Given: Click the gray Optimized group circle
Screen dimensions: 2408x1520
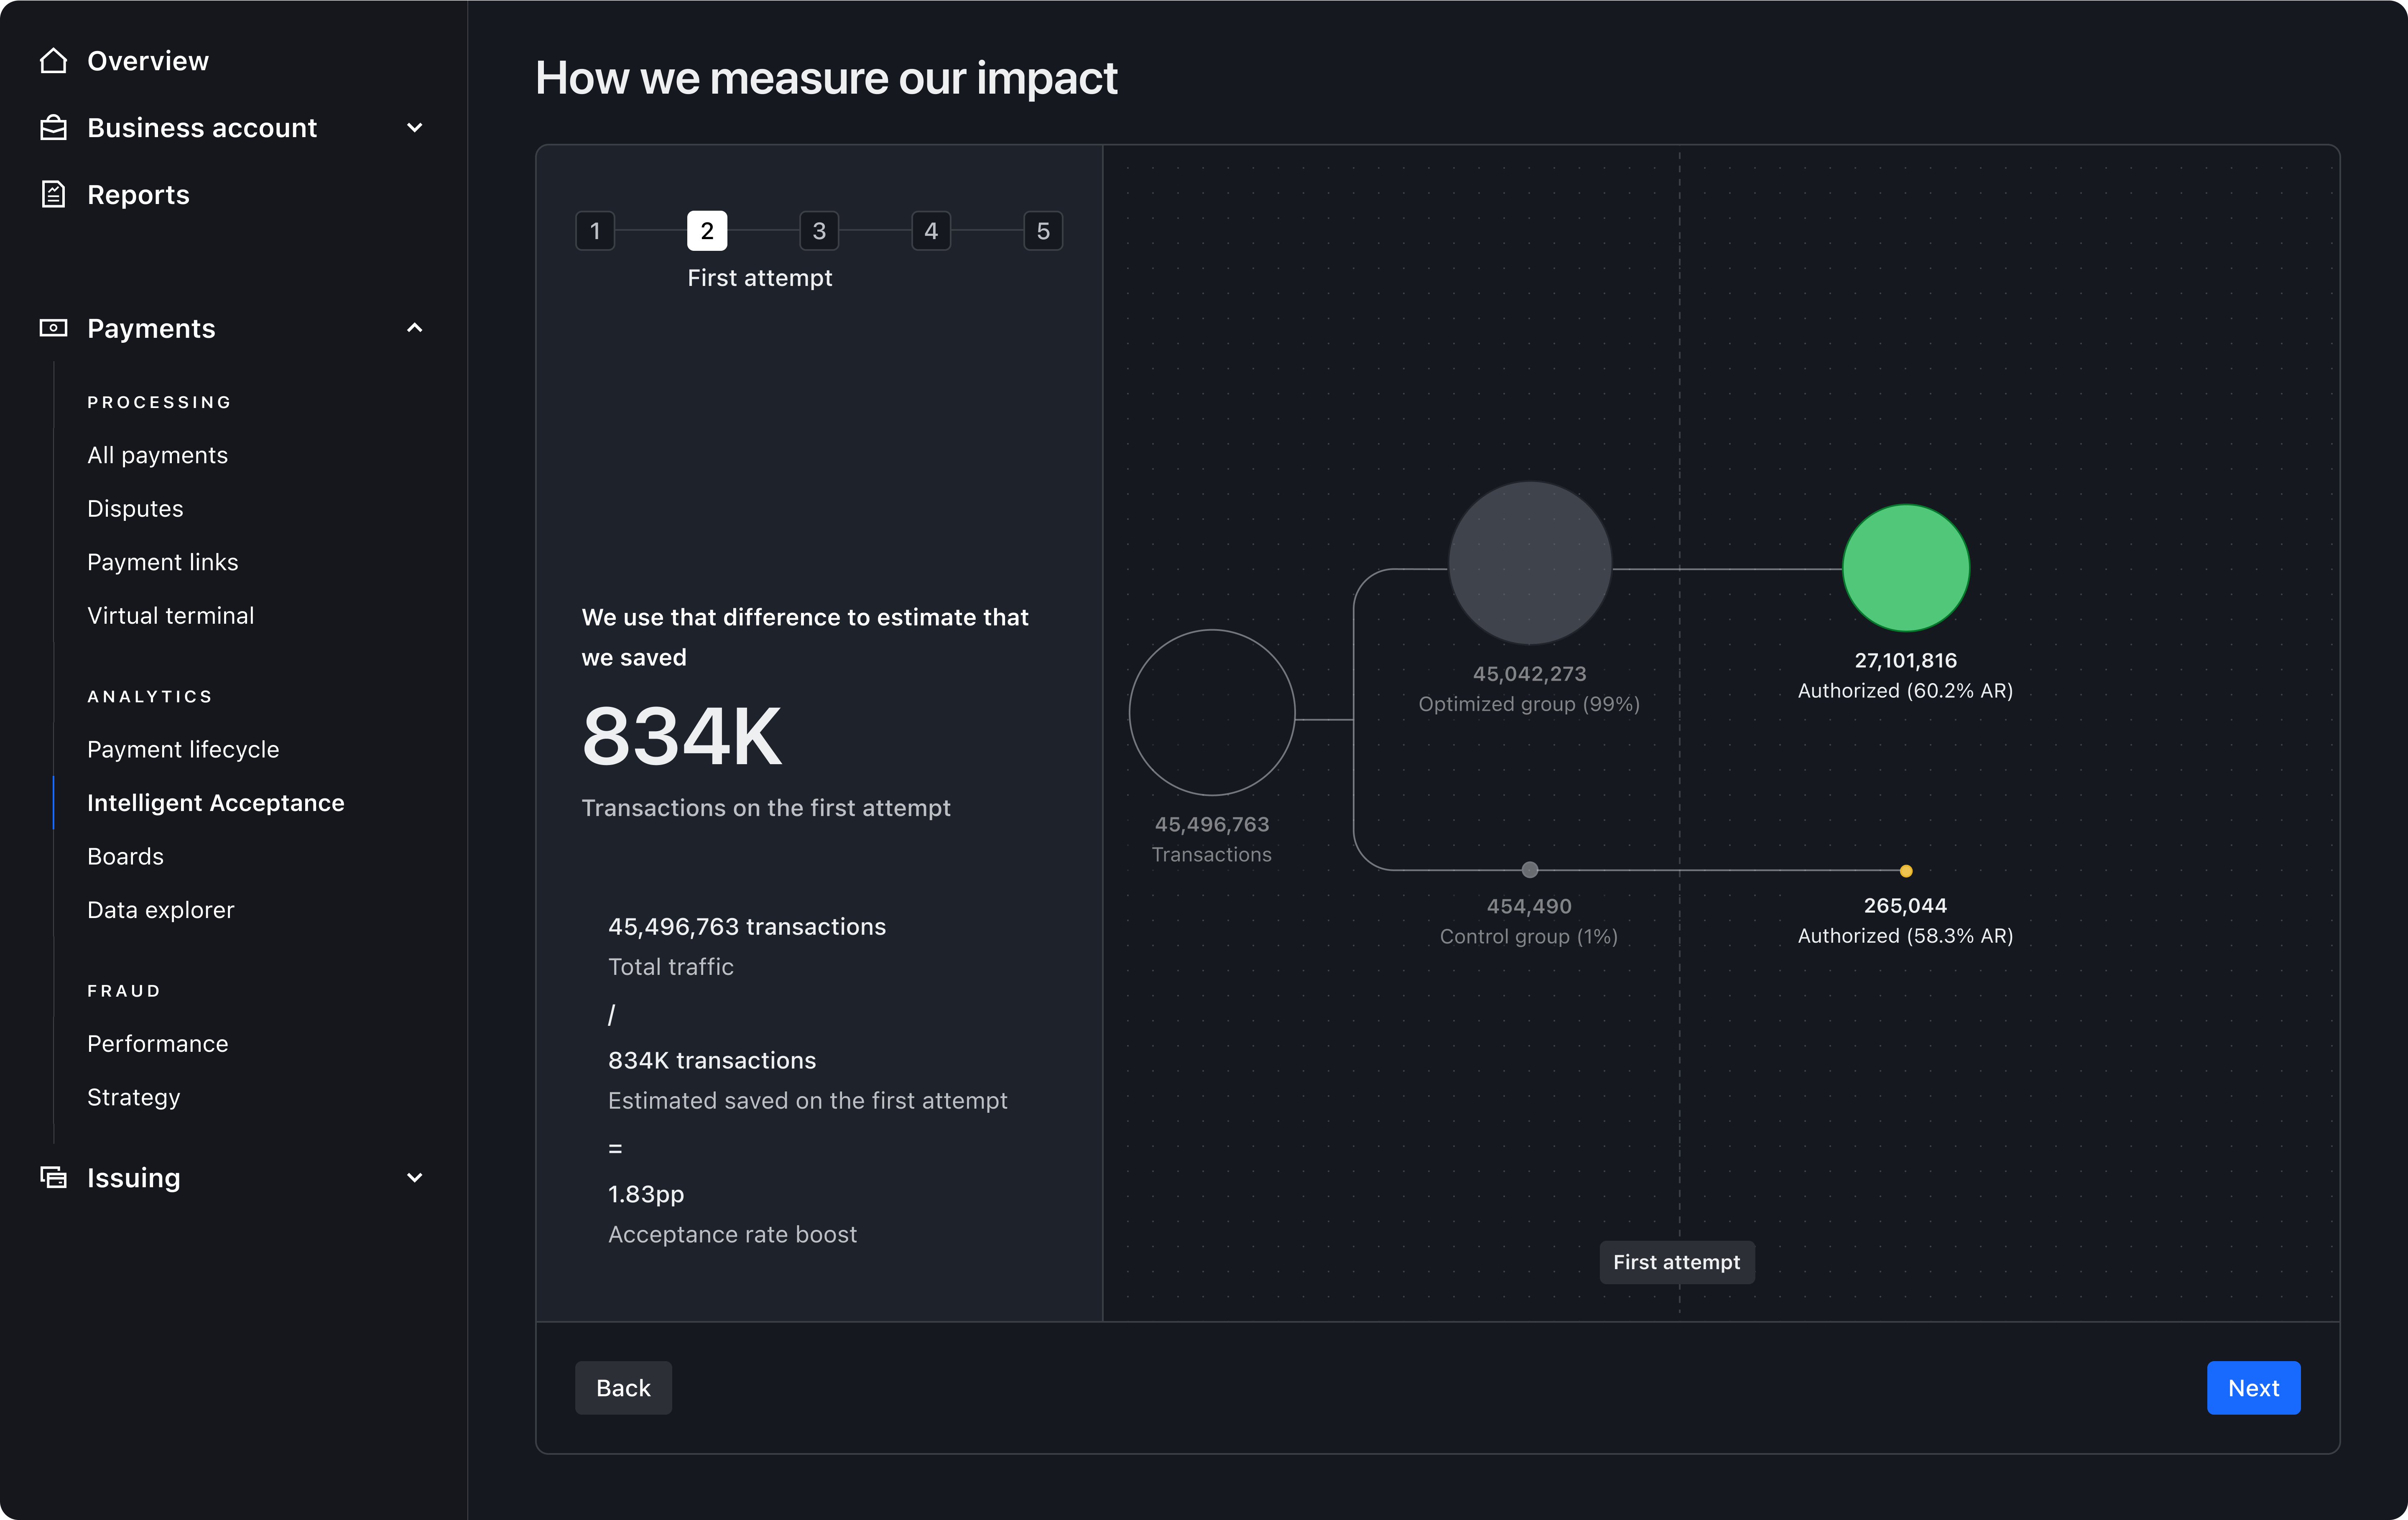Looking at the screenshot, I should [1530, 563].
